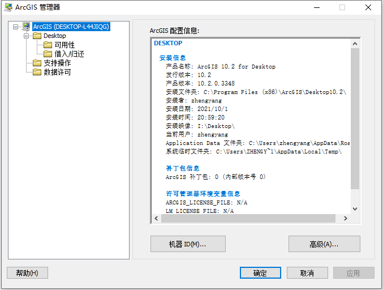
Task: Click the horizontal scrollbar thumb in config info
Action: coord(248,219)
